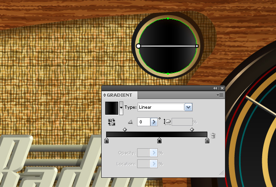This screenshot has height=187, width=276.
Task: Click the top anchor point of circle
Action: (x=168, y=18)
